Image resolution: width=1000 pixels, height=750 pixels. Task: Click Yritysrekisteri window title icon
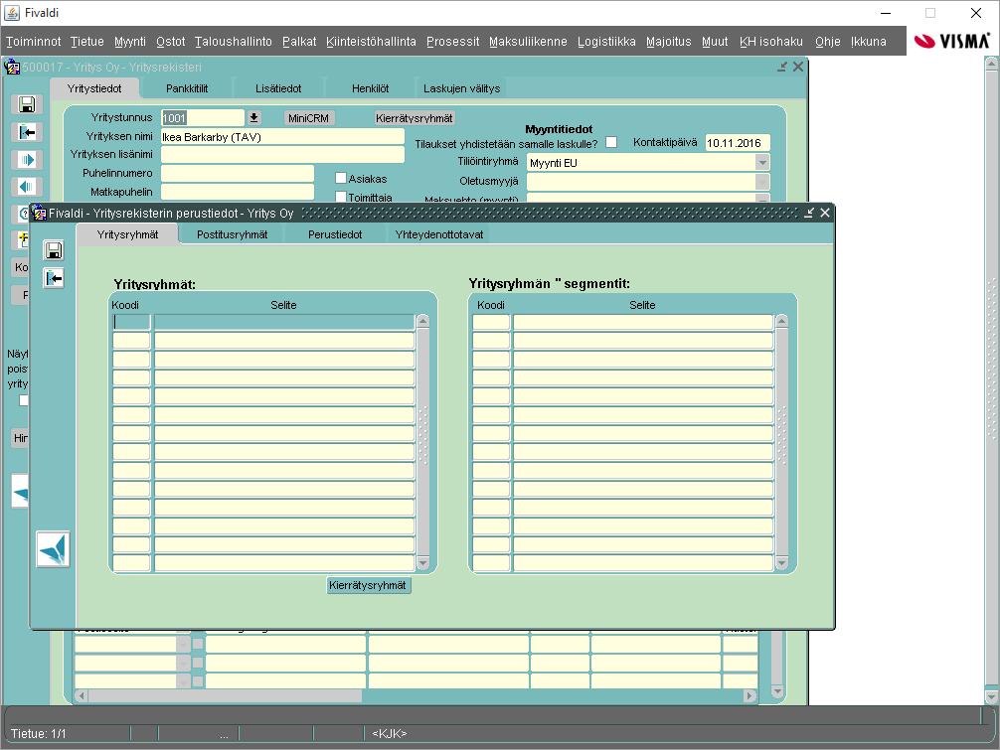(12, 67)
